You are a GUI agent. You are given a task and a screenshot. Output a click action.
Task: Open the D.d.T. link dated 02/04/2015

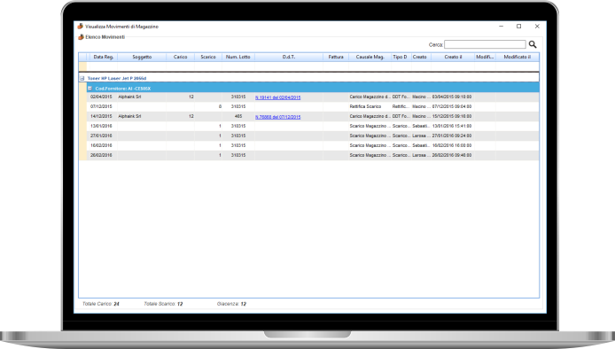point(277,97)
